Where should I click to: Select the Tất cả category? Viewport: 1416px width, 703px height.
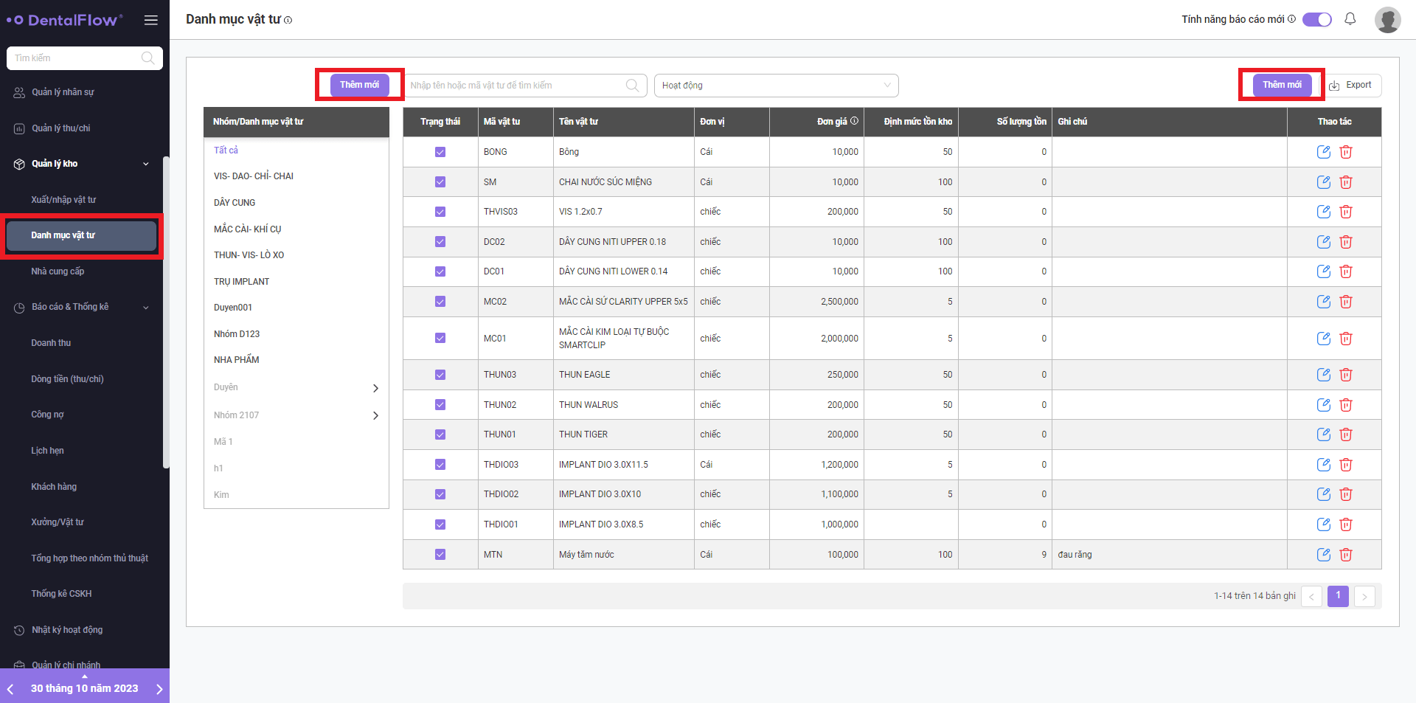click(x=226, y=150)
